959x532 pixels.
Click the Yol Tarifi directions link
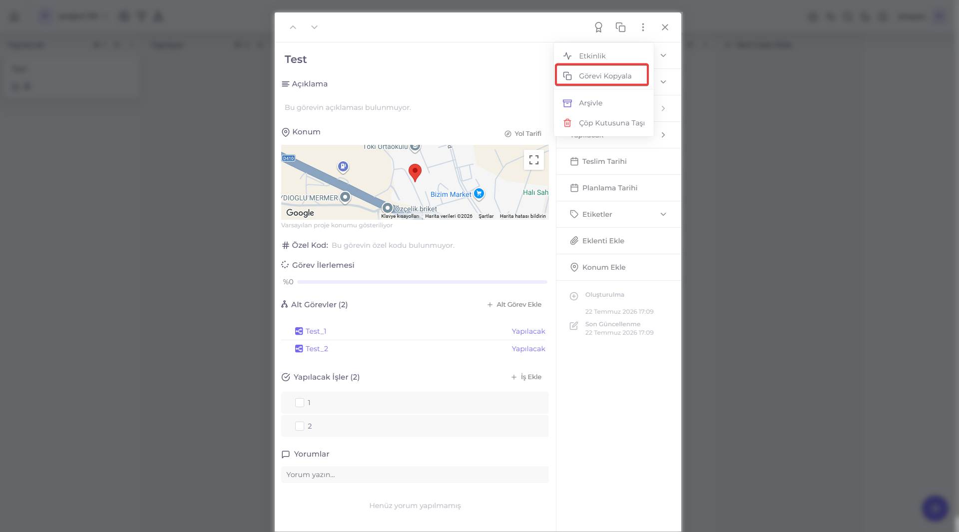[x=523, y=134]
